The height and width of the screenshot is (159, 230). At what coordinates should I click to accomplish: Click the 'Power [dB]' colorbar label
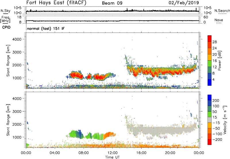219,61
